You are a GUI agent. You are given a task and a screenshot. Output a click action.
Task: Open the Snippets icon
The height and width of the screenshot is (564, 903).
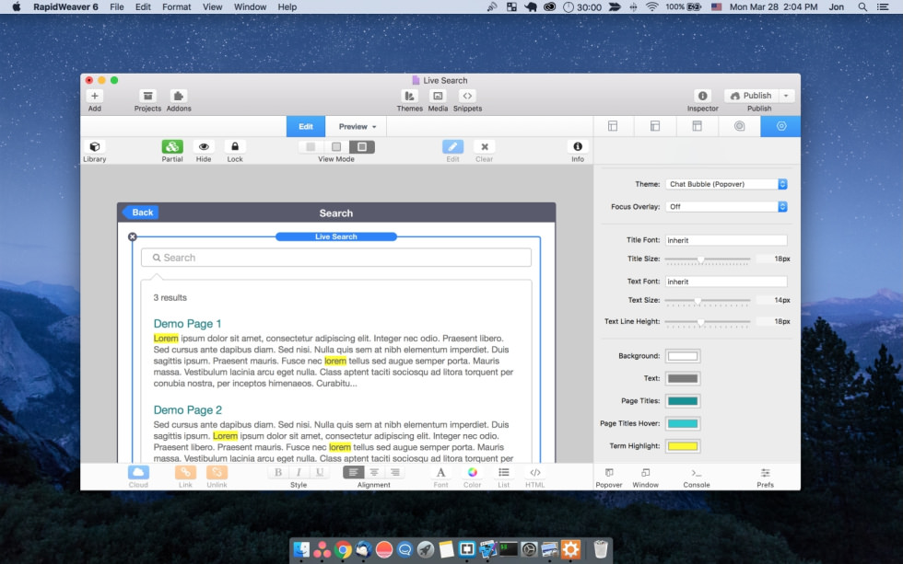(467, 96)
